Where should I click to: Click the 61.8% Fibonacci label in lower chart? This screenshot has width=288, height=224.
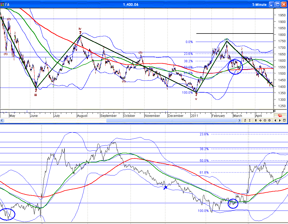[x=204, y=172]
